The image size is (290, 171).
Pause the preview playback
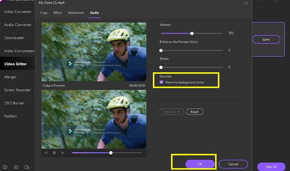pos(54,153)
